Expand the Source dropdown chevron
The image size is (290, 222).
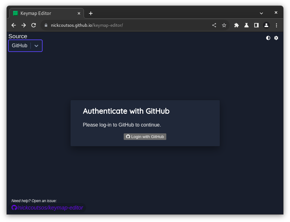[x=36, y=46]
